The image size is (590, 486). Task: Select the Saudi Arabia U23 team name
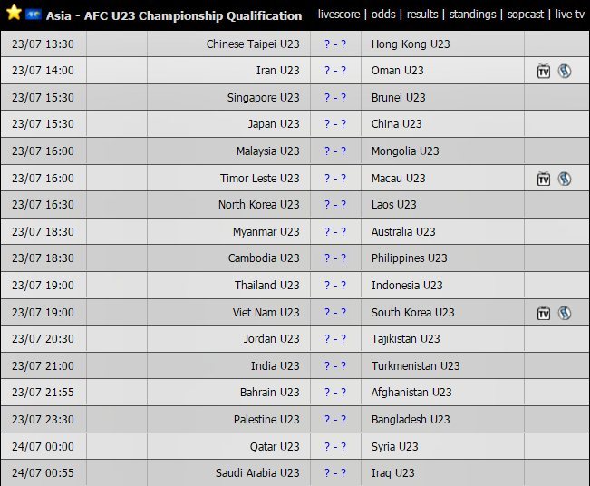tap(257, 473)
